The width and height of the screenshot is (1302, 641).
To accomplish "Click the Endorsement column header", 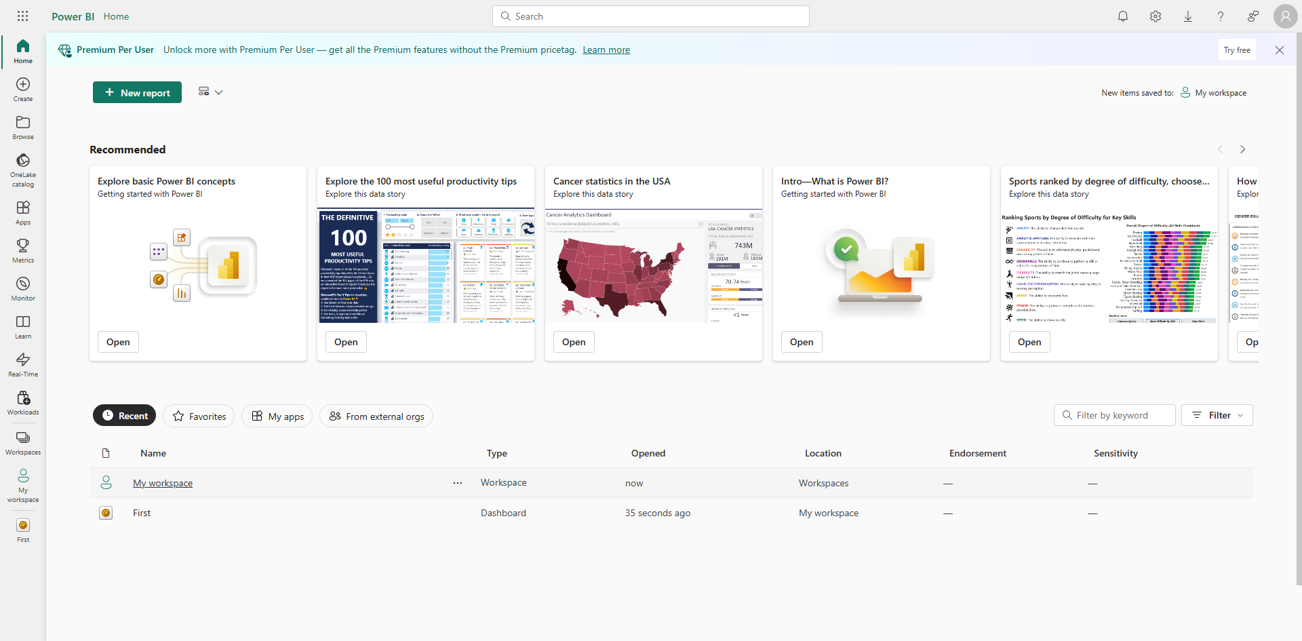I will [x=978, y=453].
